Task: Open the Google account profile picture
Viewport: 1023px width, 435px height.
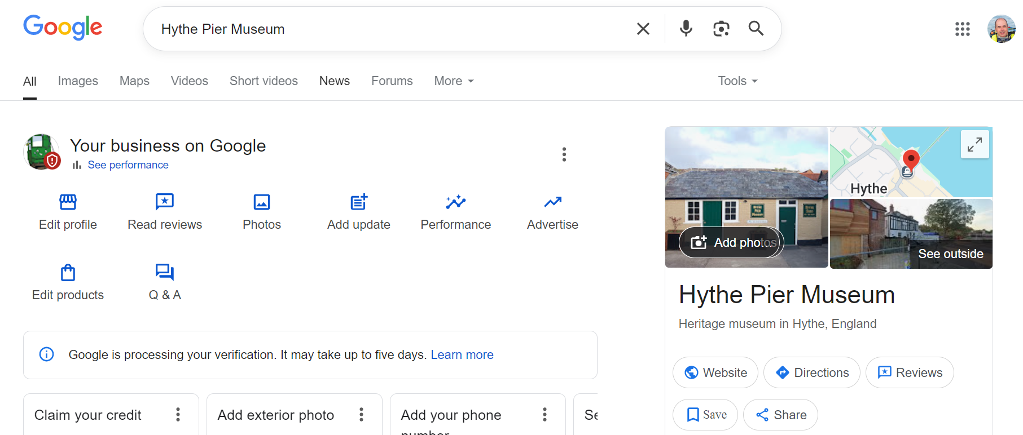Action: [1001, 29]
